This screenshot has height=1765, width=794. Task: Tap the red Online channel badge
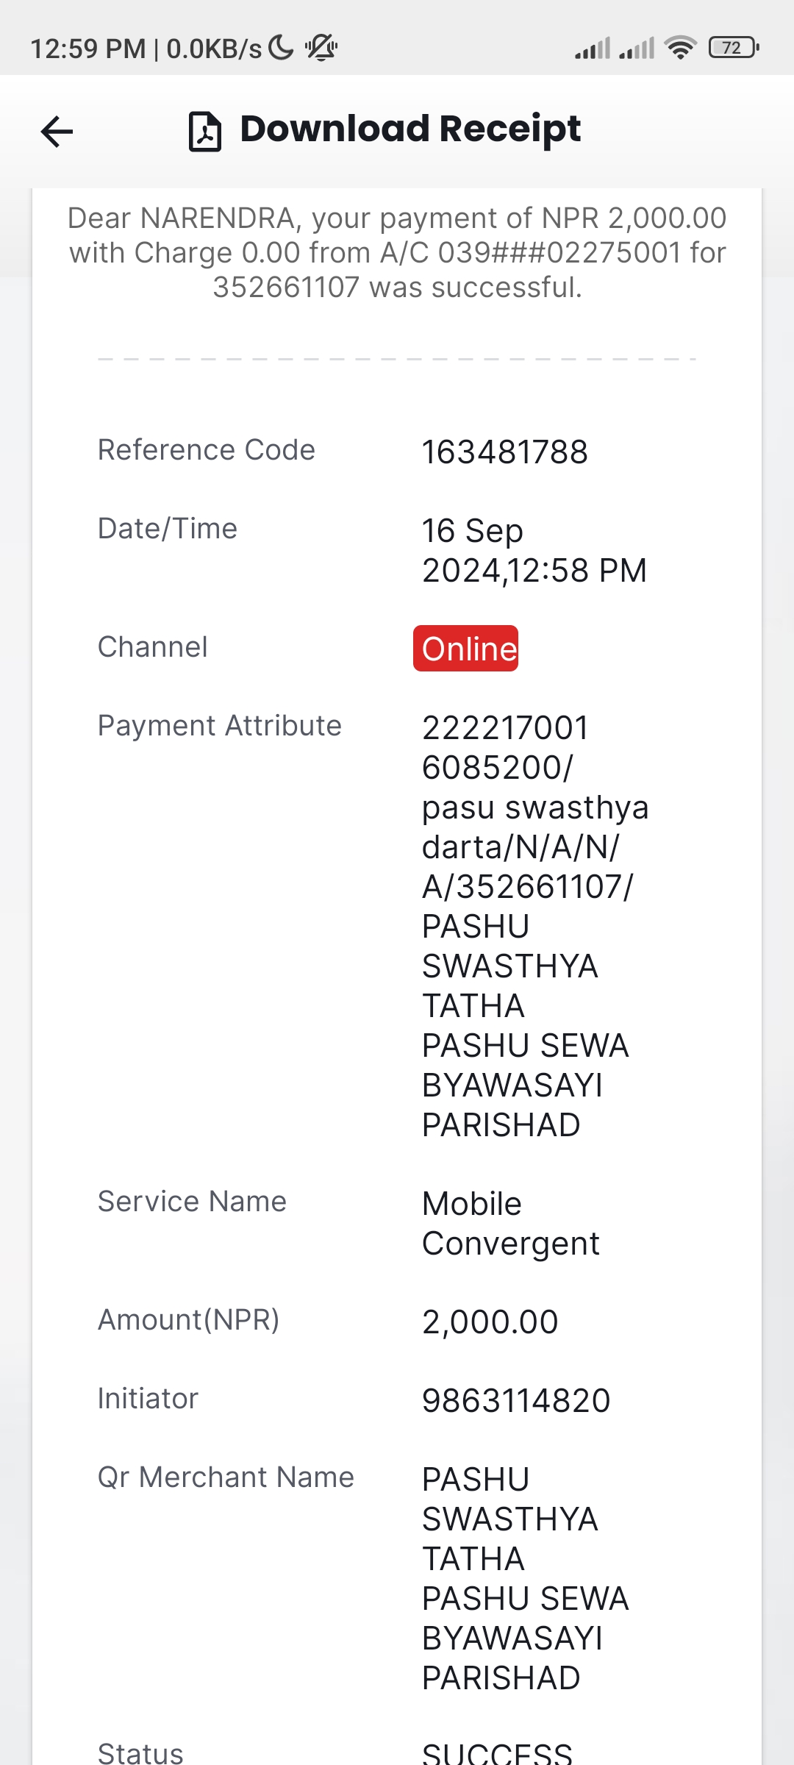(x=466, y=649)
